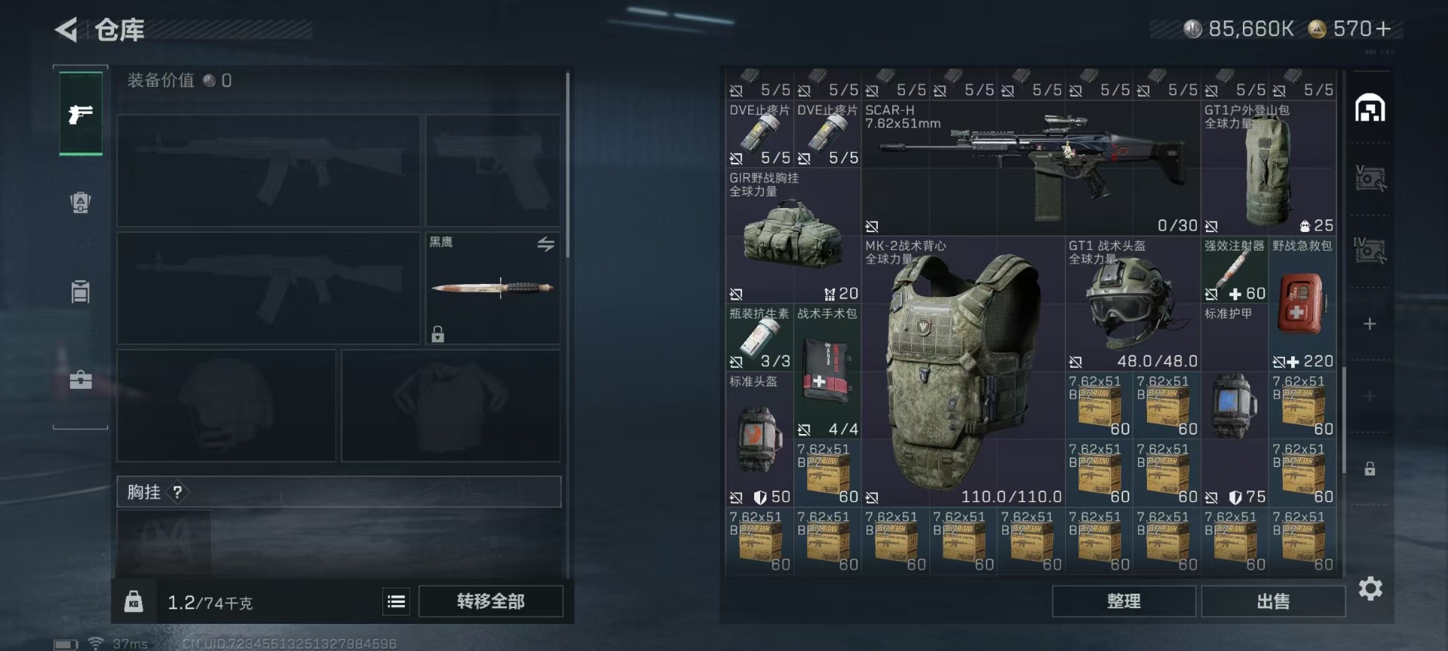Go back using the arrow beside 仓库

pyautogui.click(x=66, y=30)
